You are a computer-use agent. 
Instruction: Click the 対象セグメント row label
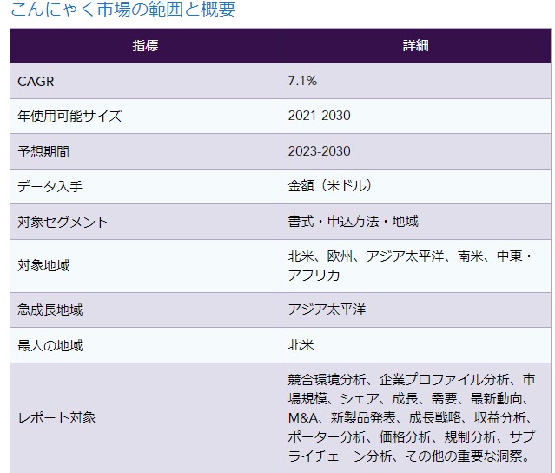click(x=63, y=222)
